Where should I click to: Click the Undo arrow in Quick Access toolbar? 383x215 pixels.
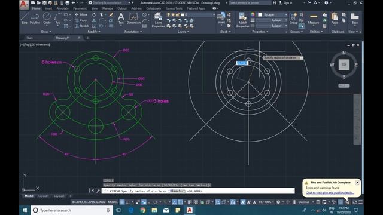click(73, 2)
